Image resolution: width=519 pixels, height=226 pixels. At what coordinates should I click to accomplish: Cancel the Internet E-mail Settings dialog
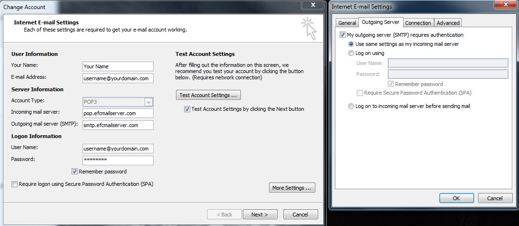(495, 198)
